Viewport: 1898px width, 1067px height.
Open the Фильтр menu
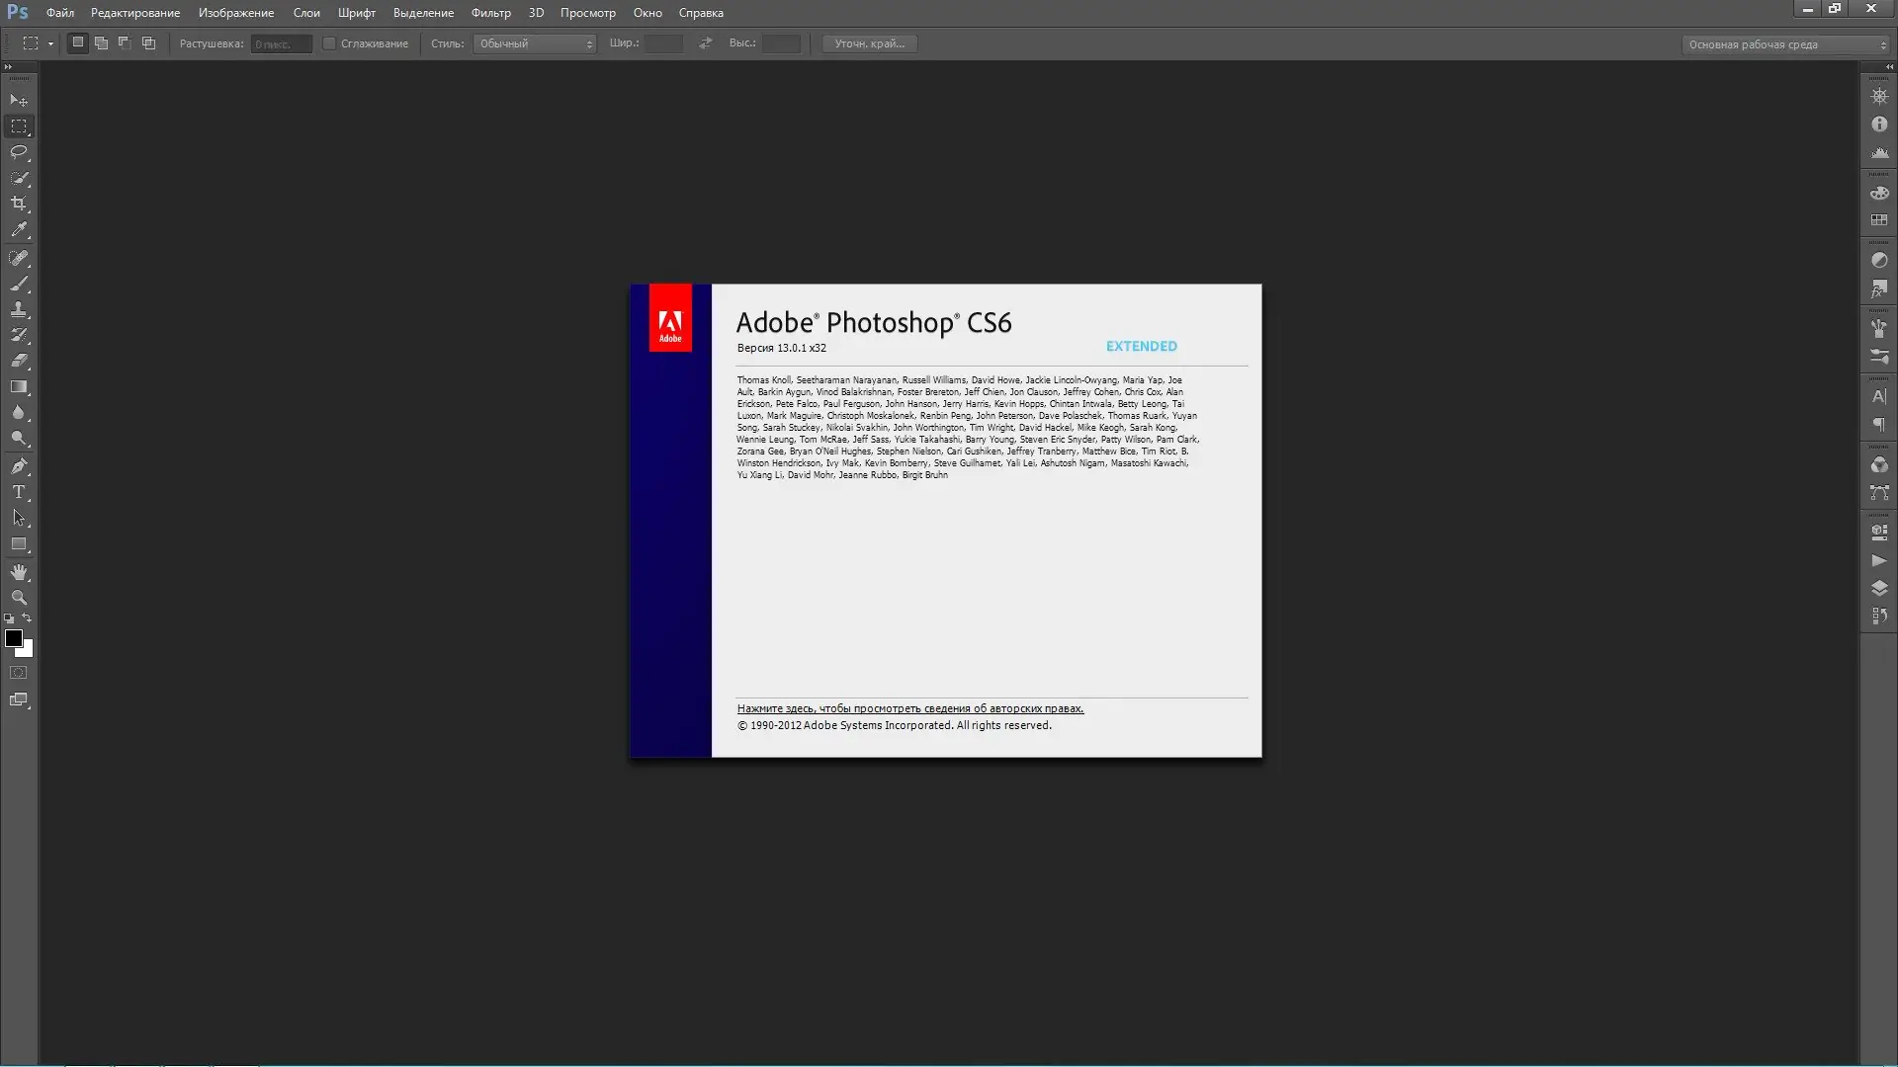pos(491,13)
